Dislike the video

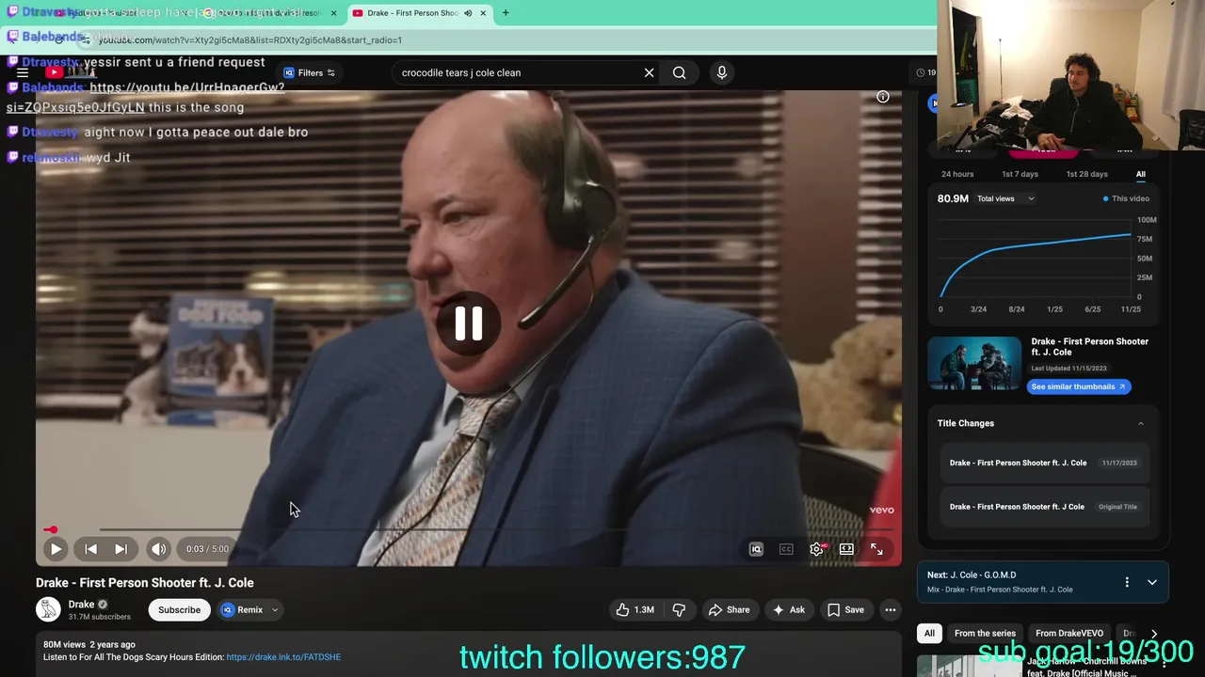(679, 609)
